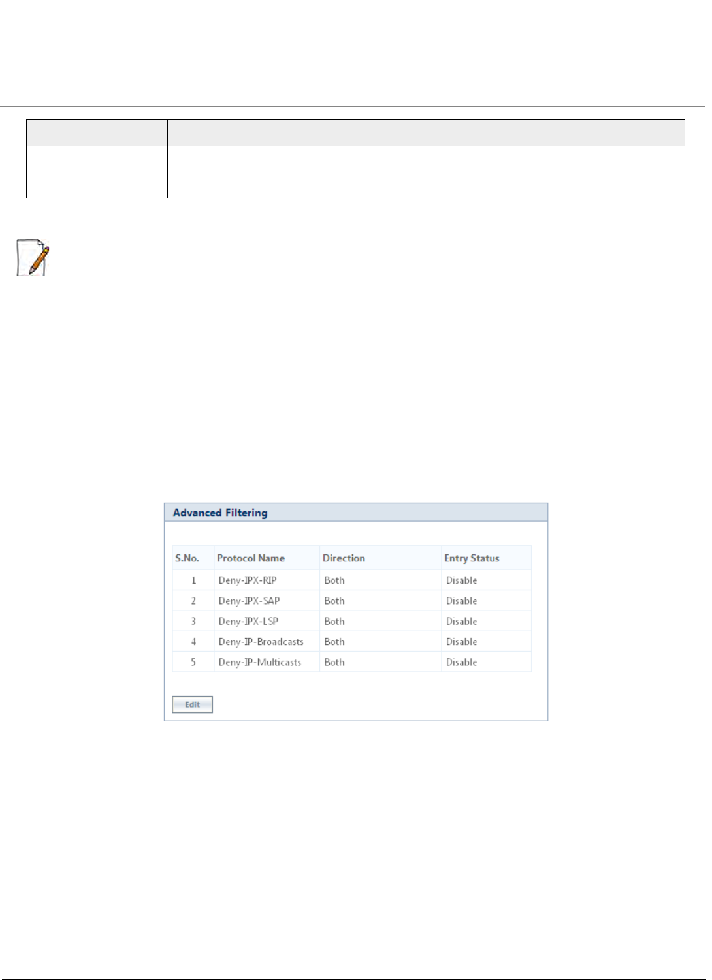Click the Direction column header
Viewport: 712px width, 980px height.
click(344, 558)
